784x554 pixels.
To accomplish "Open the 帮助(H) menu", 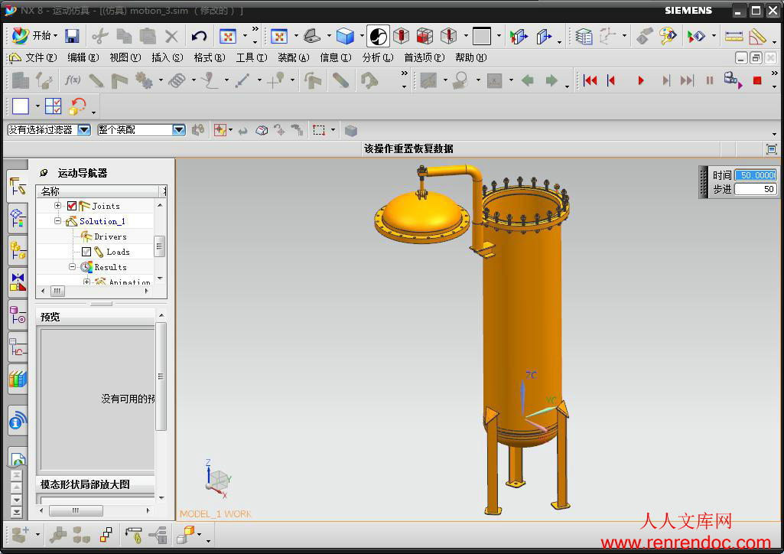I will tap(471, 57).
